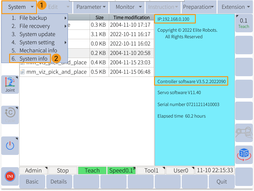This screenshot has width=254, height=191.
Task: Click the Basic button
Action: pyautogui.click(x=32, y=182)
